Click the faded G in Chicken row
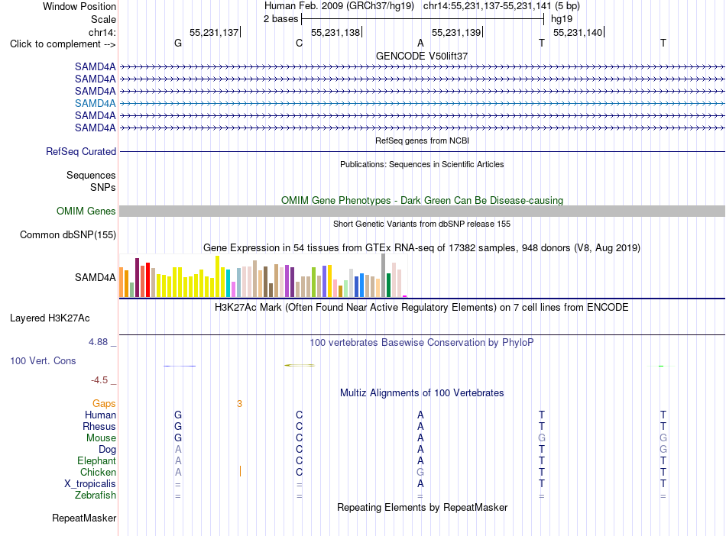The height and width of the screenshot is (536, 726). [420, 472]
